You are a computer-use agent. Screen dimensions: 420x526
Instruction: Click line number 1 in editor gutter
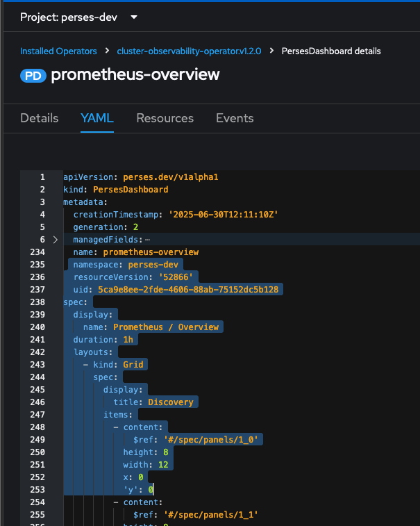click(42, 177)
